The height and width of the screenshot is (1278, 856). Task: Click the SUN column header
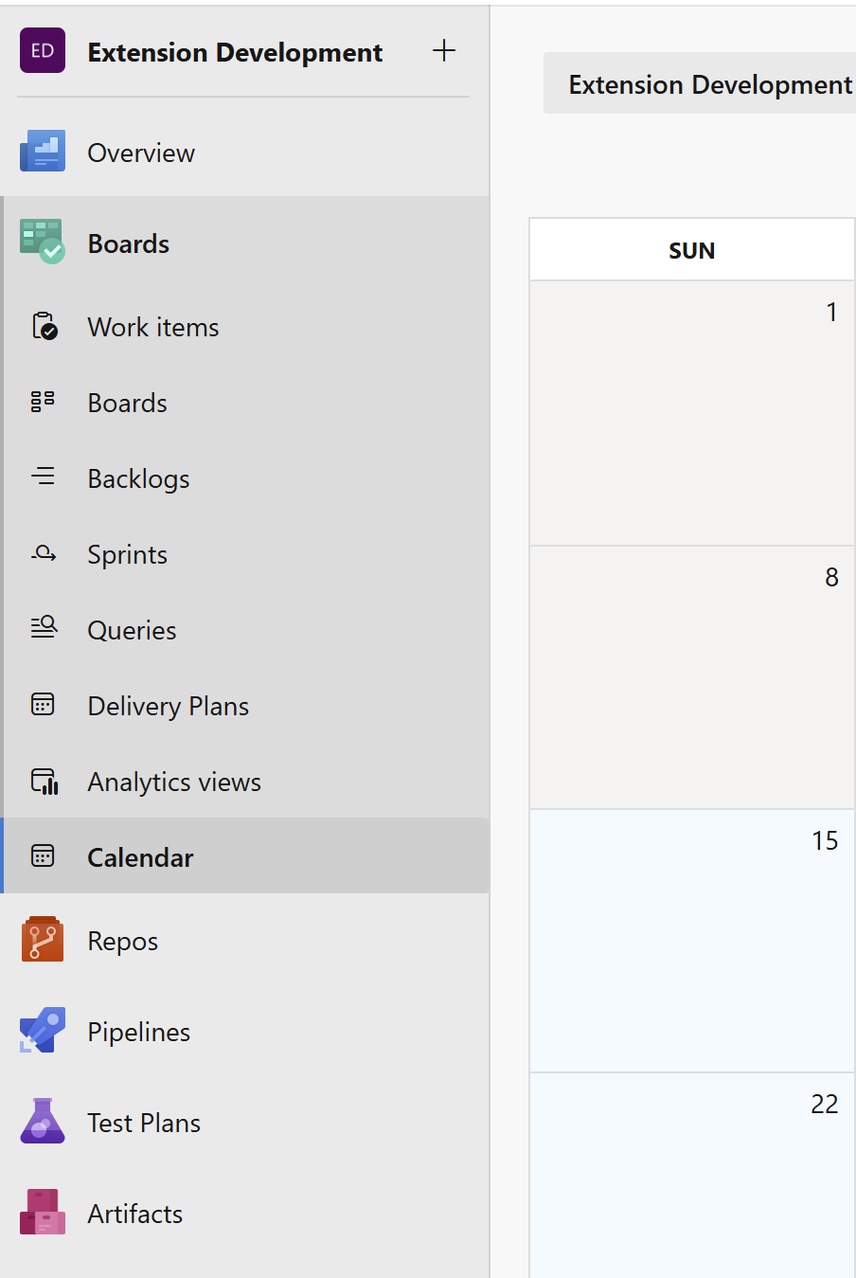pyautogui.click(x=691, y=249)
